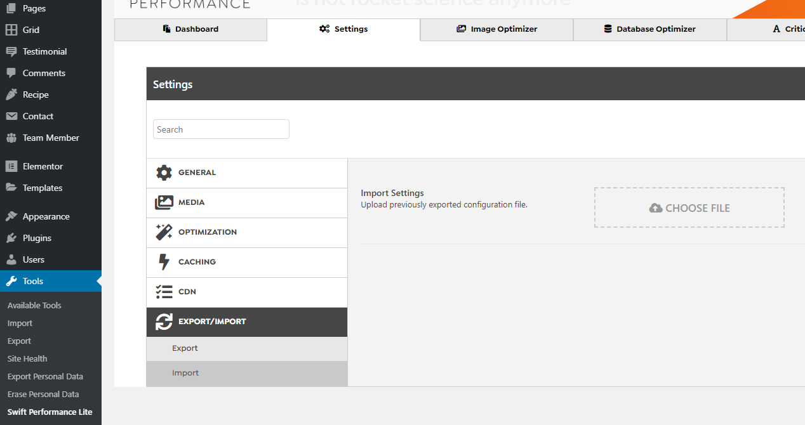Open Erase Personal Data link
805x425 pixels.
pos(43,394)
